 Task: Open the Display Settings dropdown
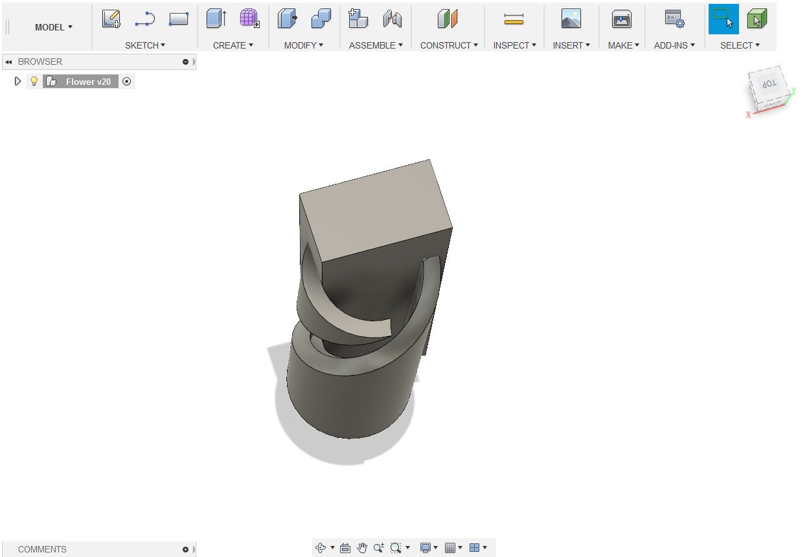428,548
